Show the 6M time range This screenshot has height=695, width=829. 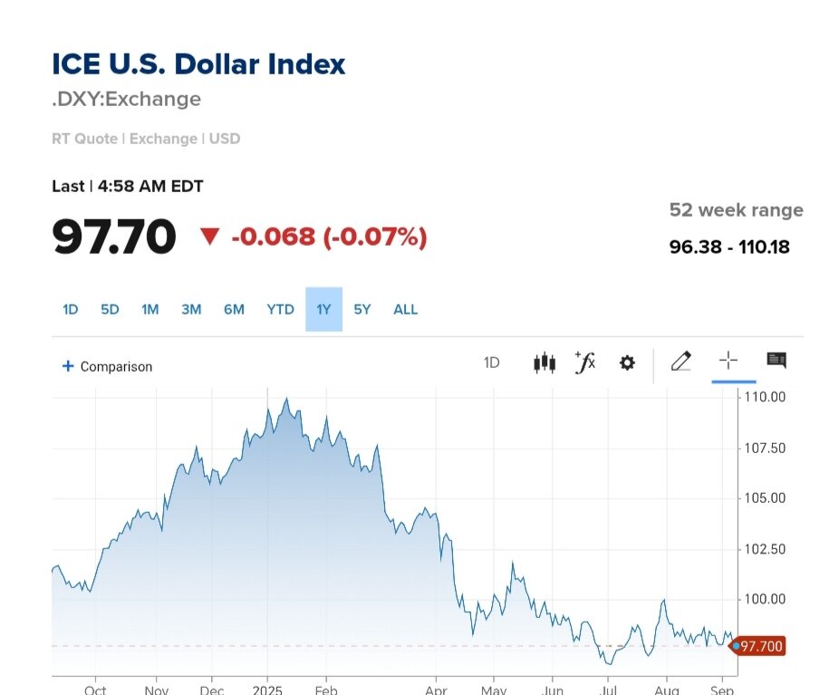234,310
